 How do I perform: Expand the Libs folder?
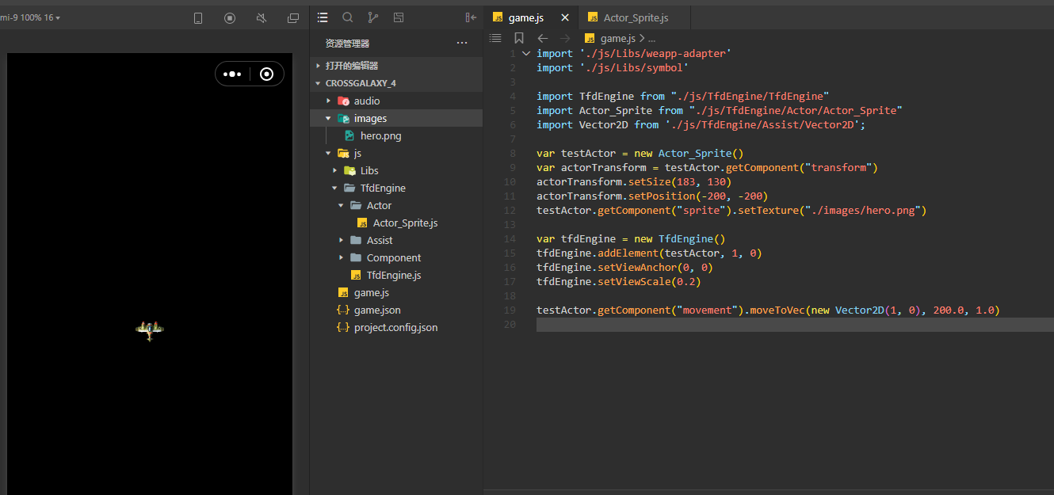pyautogui.click(x=396, y=170)
